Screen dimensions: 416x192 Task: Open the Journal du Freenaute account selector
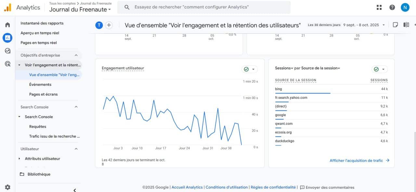pos(80,9)
